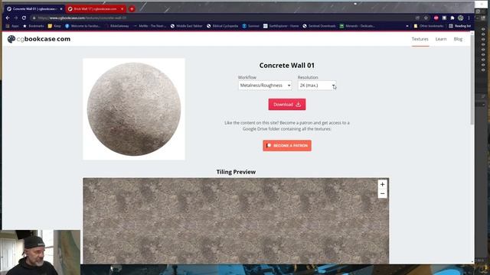Open the BibleGateway bookmark
This screenshot has height=275, width=490.
click(x=117, y=26)
